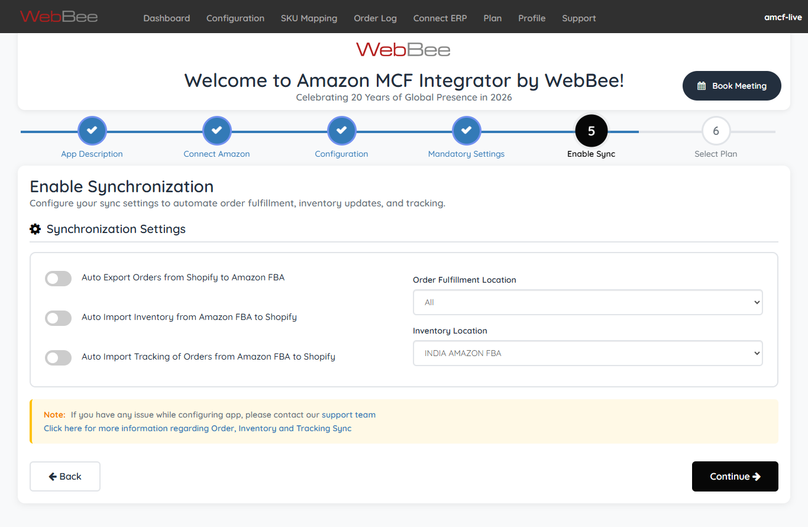The height and width of the screenshot is (527, 808).
Task: Click the gear icon beside Synchronization Settings
Action: click(35, 229)
